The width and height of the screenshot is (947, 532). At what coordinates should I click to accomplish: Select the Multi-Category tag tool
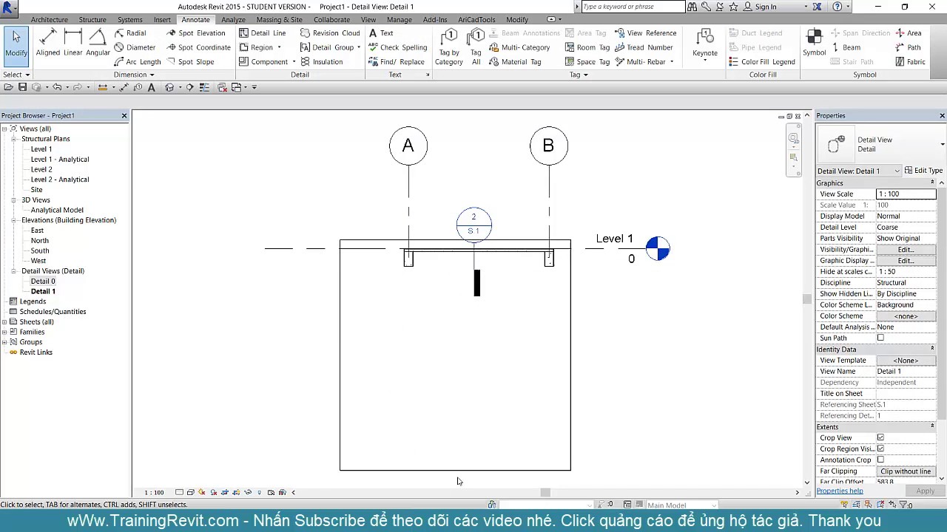(519, 47)
